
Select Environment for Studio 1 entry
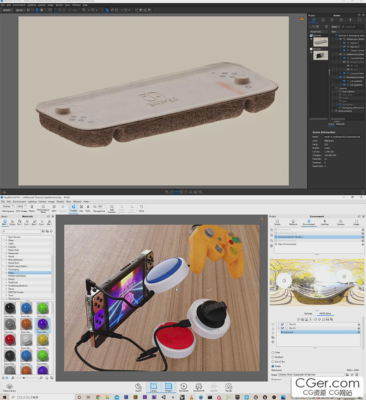pyautogui.click(x=291, y=237)
